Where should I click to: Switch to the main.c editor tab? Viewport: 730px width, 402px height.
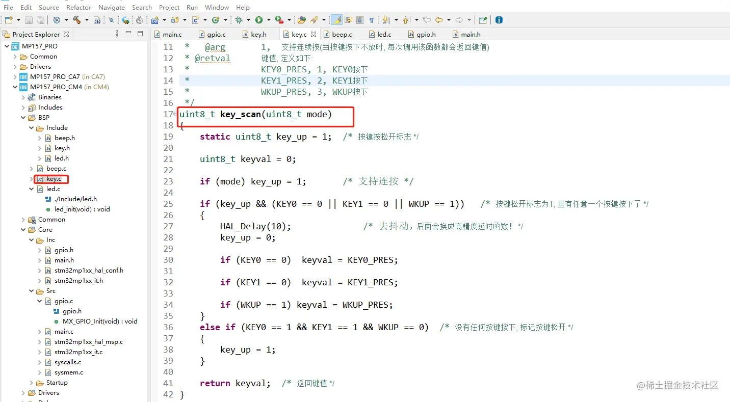pos(168,34)
